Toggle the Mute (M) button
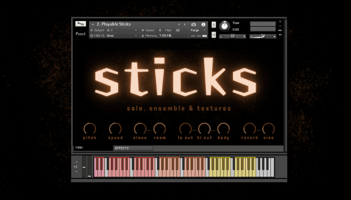 pos(214,35)
